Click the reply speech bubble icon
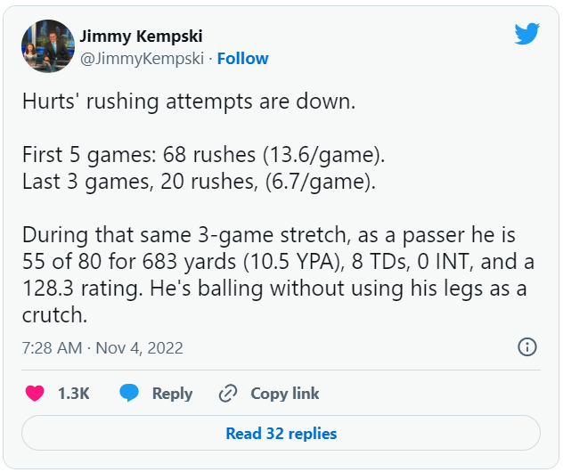Viewport: 563px width, 472px height. [x=129, y=393]
